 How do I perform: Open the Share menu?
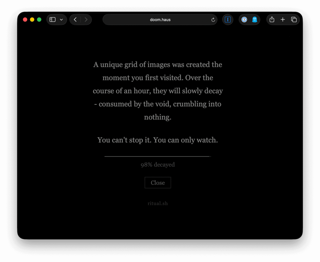click(272, 20)
